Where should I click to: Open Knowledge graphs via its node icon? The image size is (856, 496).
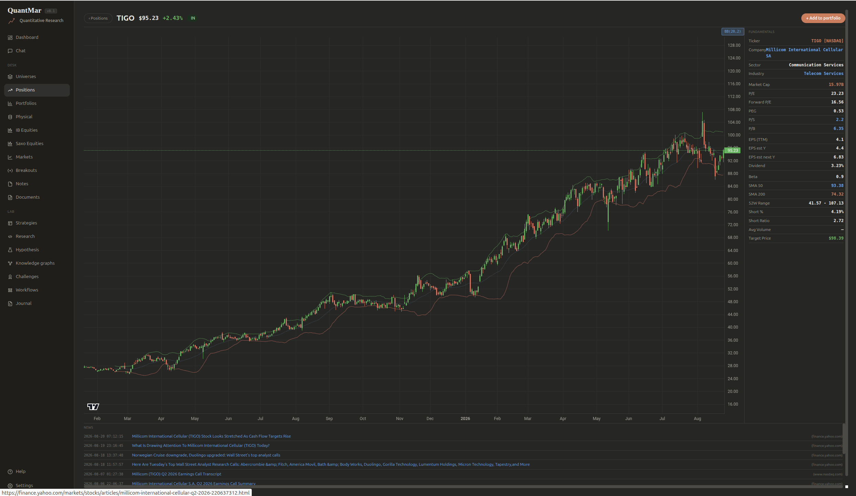pyautogui.click(x=10, y=263)
